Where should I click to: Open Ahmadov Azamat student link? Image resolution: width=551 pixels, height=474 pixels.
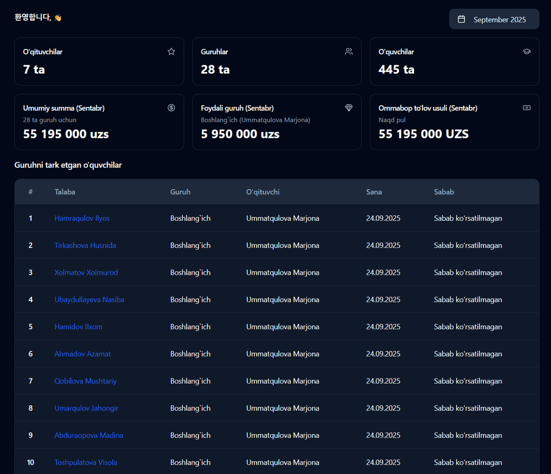(x=83, y=354)
